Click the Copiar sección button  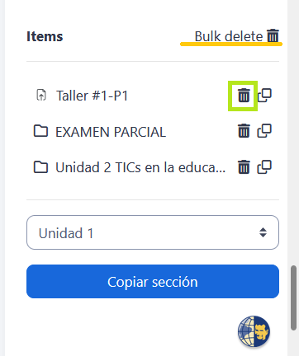pyautogui.click(x=153, y=281)
